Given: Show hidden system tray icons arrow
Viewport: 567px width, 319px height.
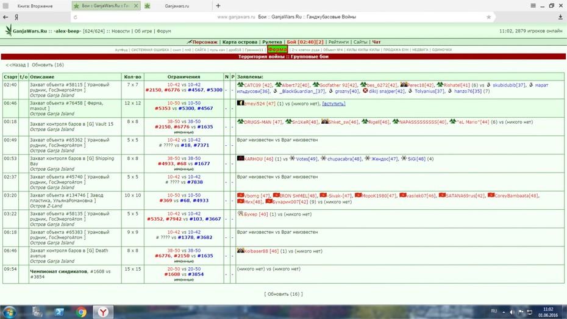Looking at the screenshot, I should click(504, 312).
